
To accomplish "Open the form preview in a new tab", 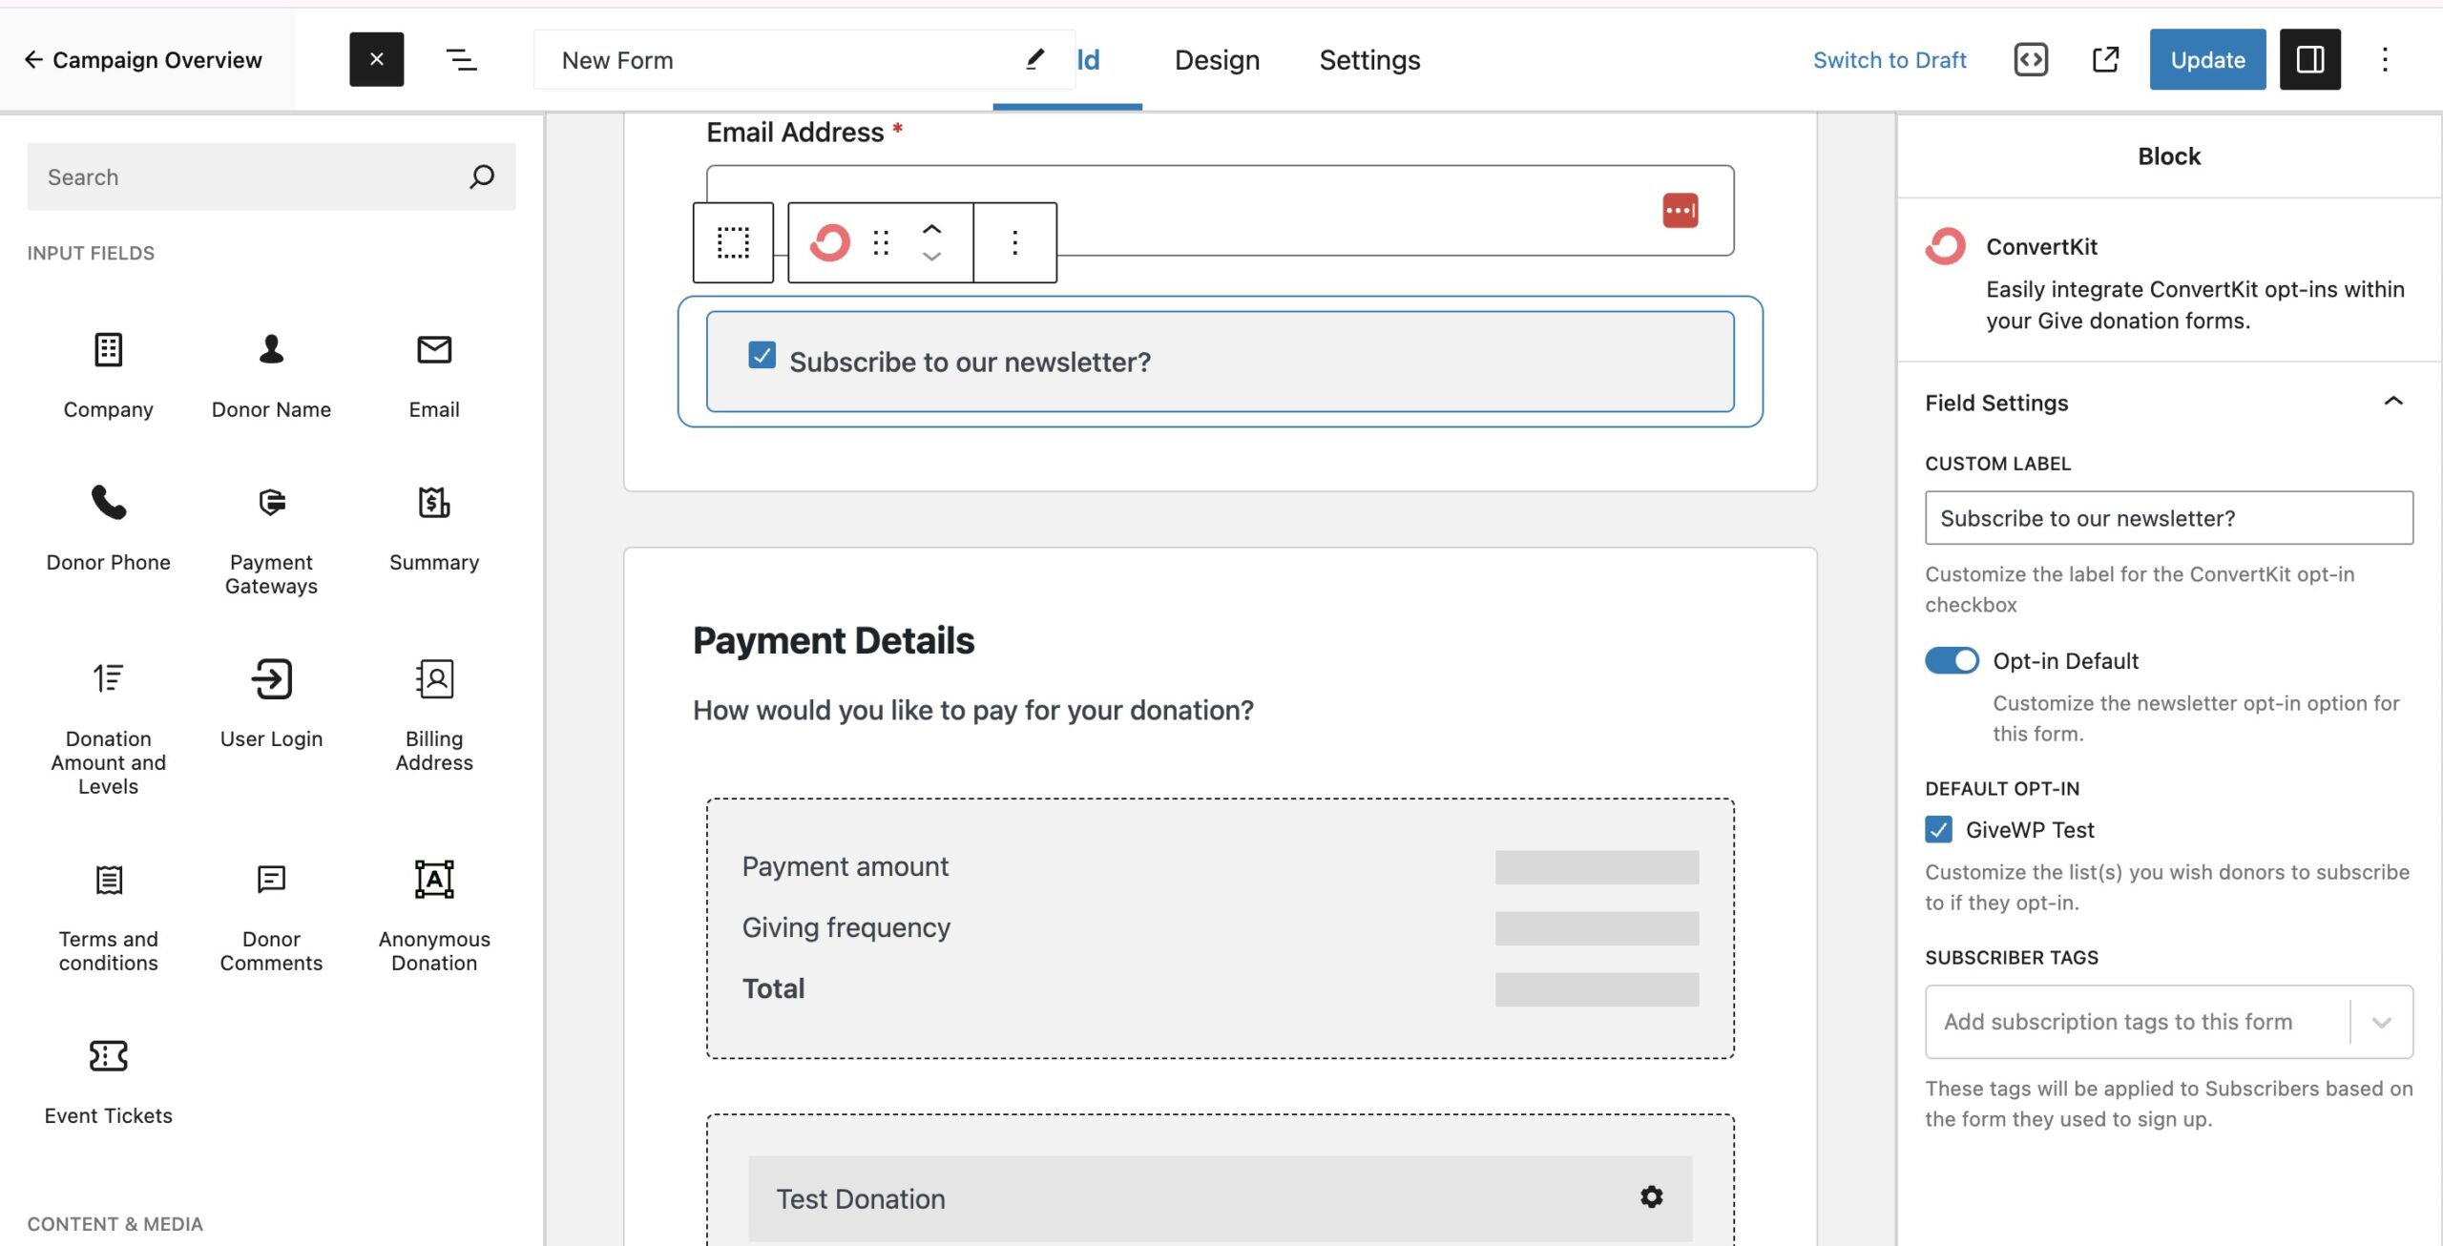I will tap(2105, 60).
